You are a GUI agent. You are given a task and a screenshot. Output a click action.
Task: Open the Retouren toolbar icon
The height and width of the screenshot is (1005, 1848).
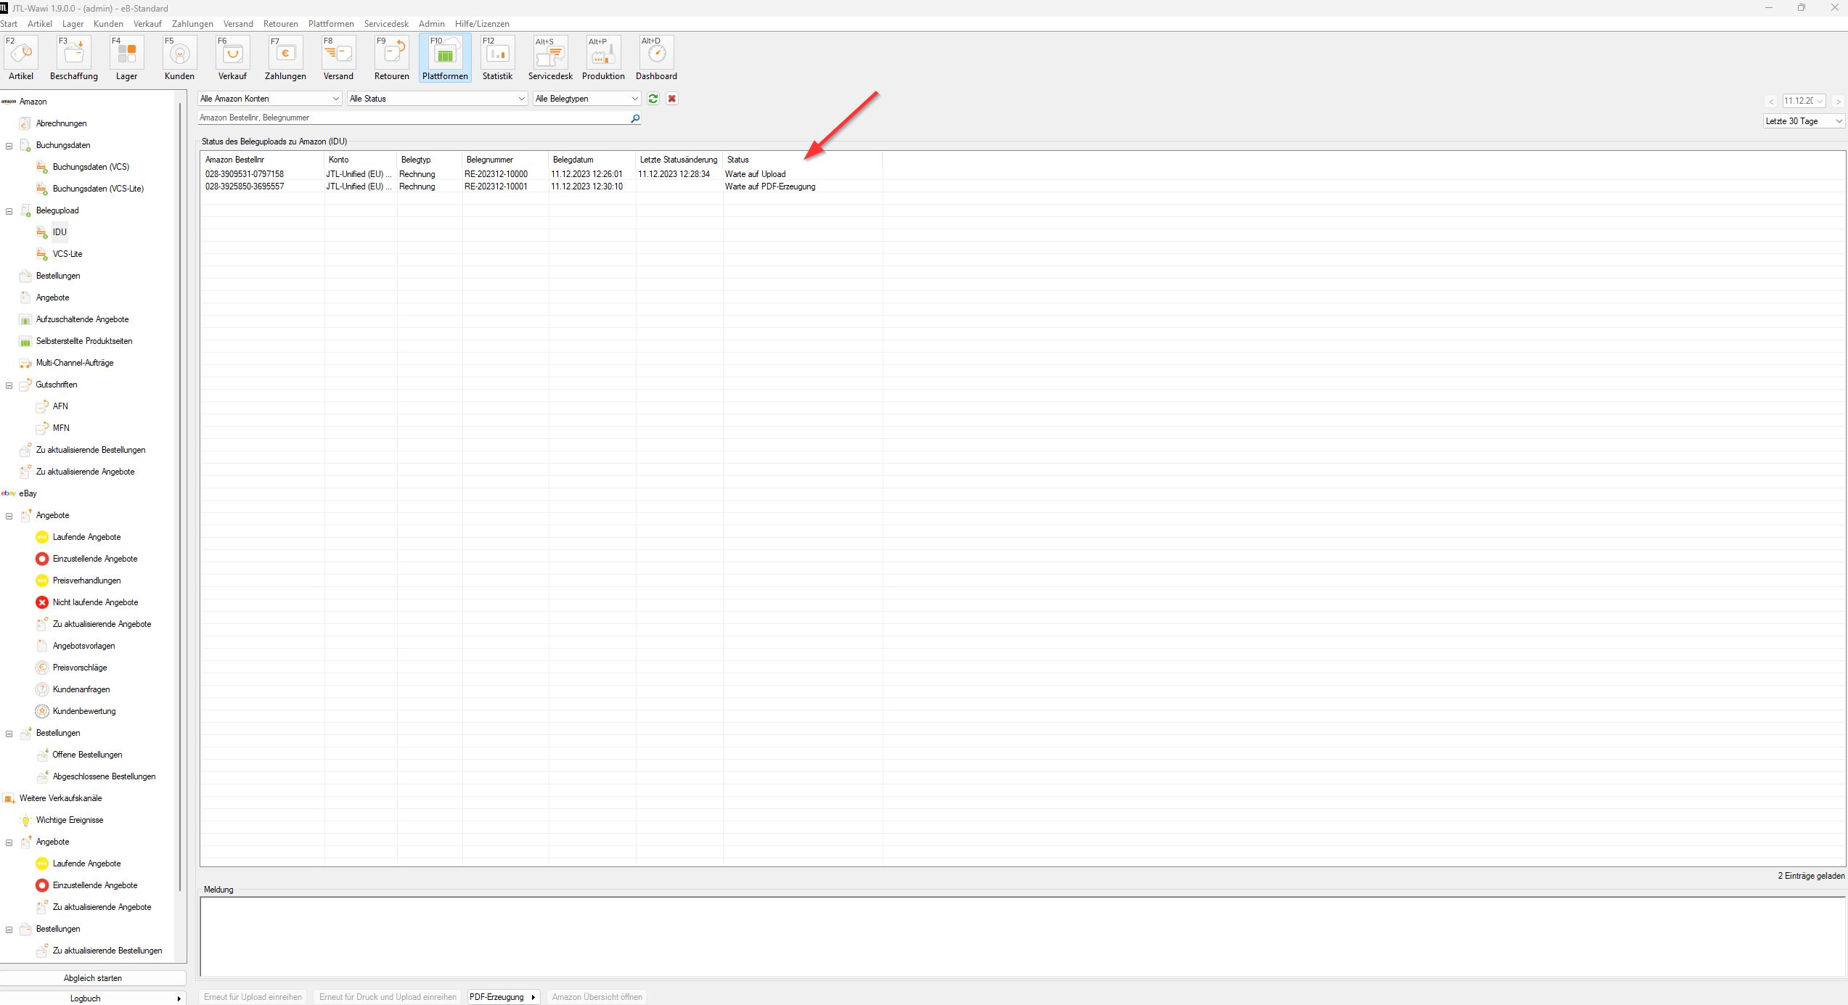pos(391,57)
